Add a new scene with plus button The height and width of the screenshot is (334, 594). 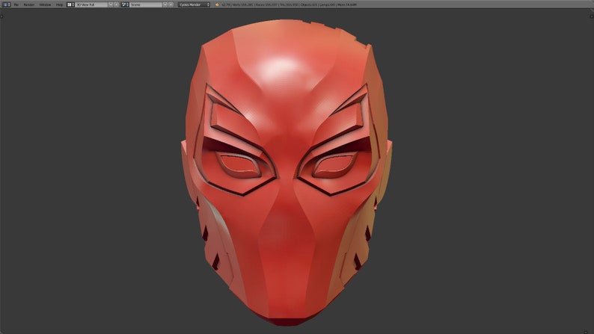(x=165, y=4)
